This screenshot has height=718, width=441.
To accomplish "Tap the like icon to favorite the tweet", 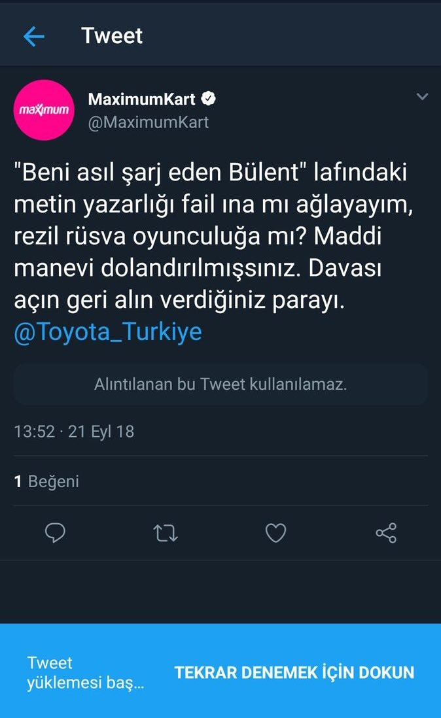I will [275, 533].
